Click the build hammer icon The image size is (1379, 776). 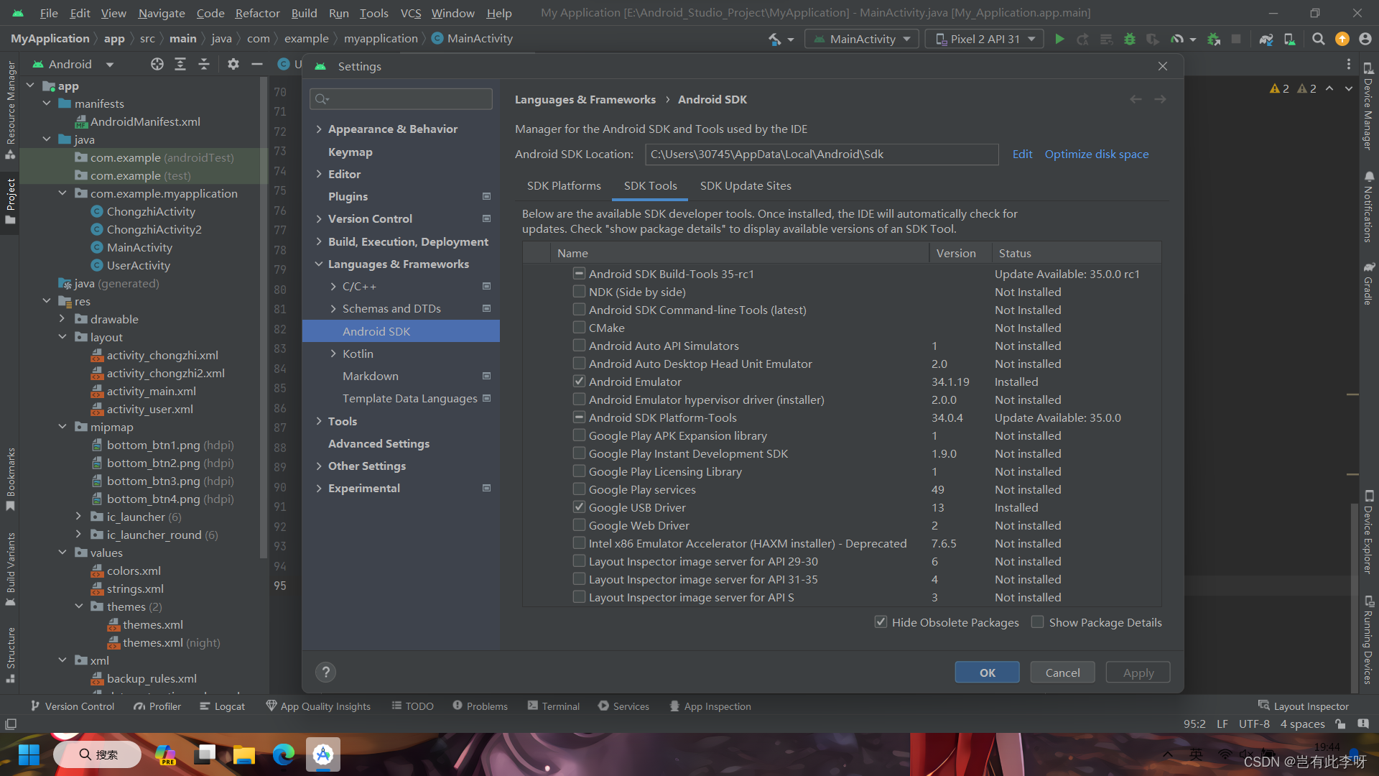point(775,40)
